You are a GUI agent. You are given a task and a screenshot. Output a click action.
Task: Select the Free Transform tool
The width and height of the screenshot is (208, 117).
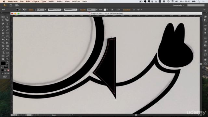tap(7, 40)
